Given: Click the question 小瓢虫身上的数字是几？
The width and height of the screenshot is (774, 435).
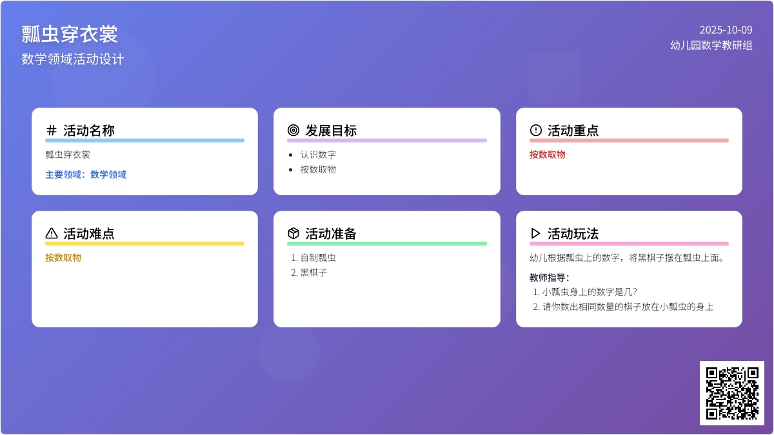Looking at the screenshot, I should [590, 292].
